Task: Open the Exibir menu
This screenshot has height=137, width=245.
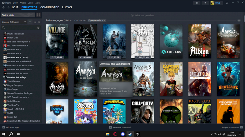Action: click(15, 2)
